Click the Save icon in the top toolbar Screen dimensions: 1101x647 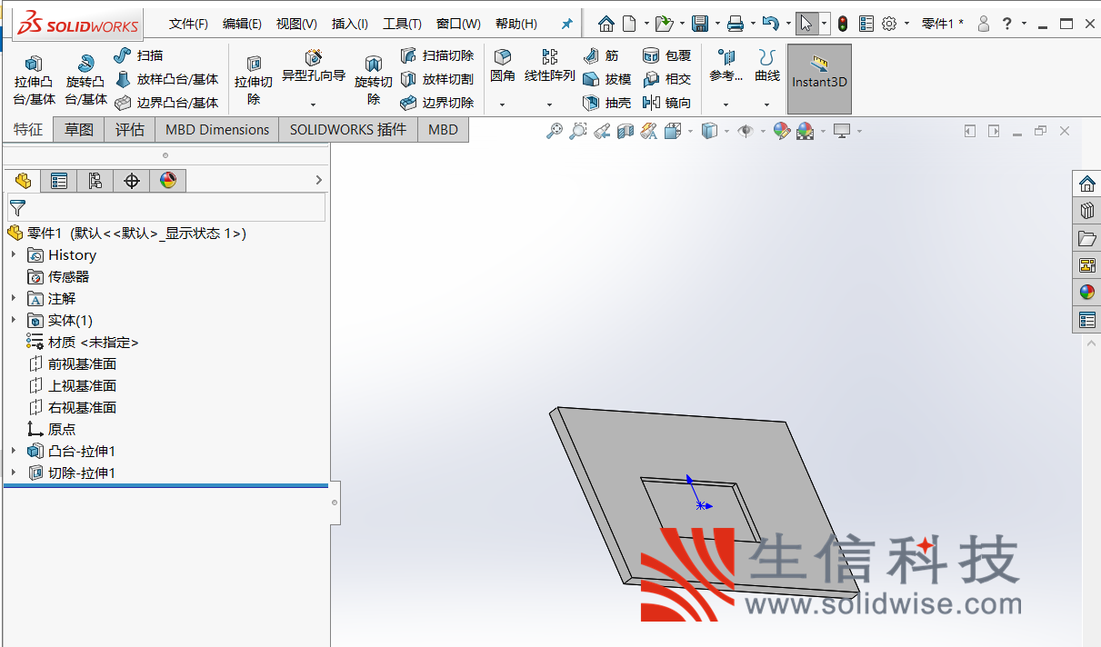point(700,24)
